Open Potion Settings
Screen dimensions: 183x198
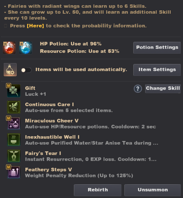click(x=157, y=48)
